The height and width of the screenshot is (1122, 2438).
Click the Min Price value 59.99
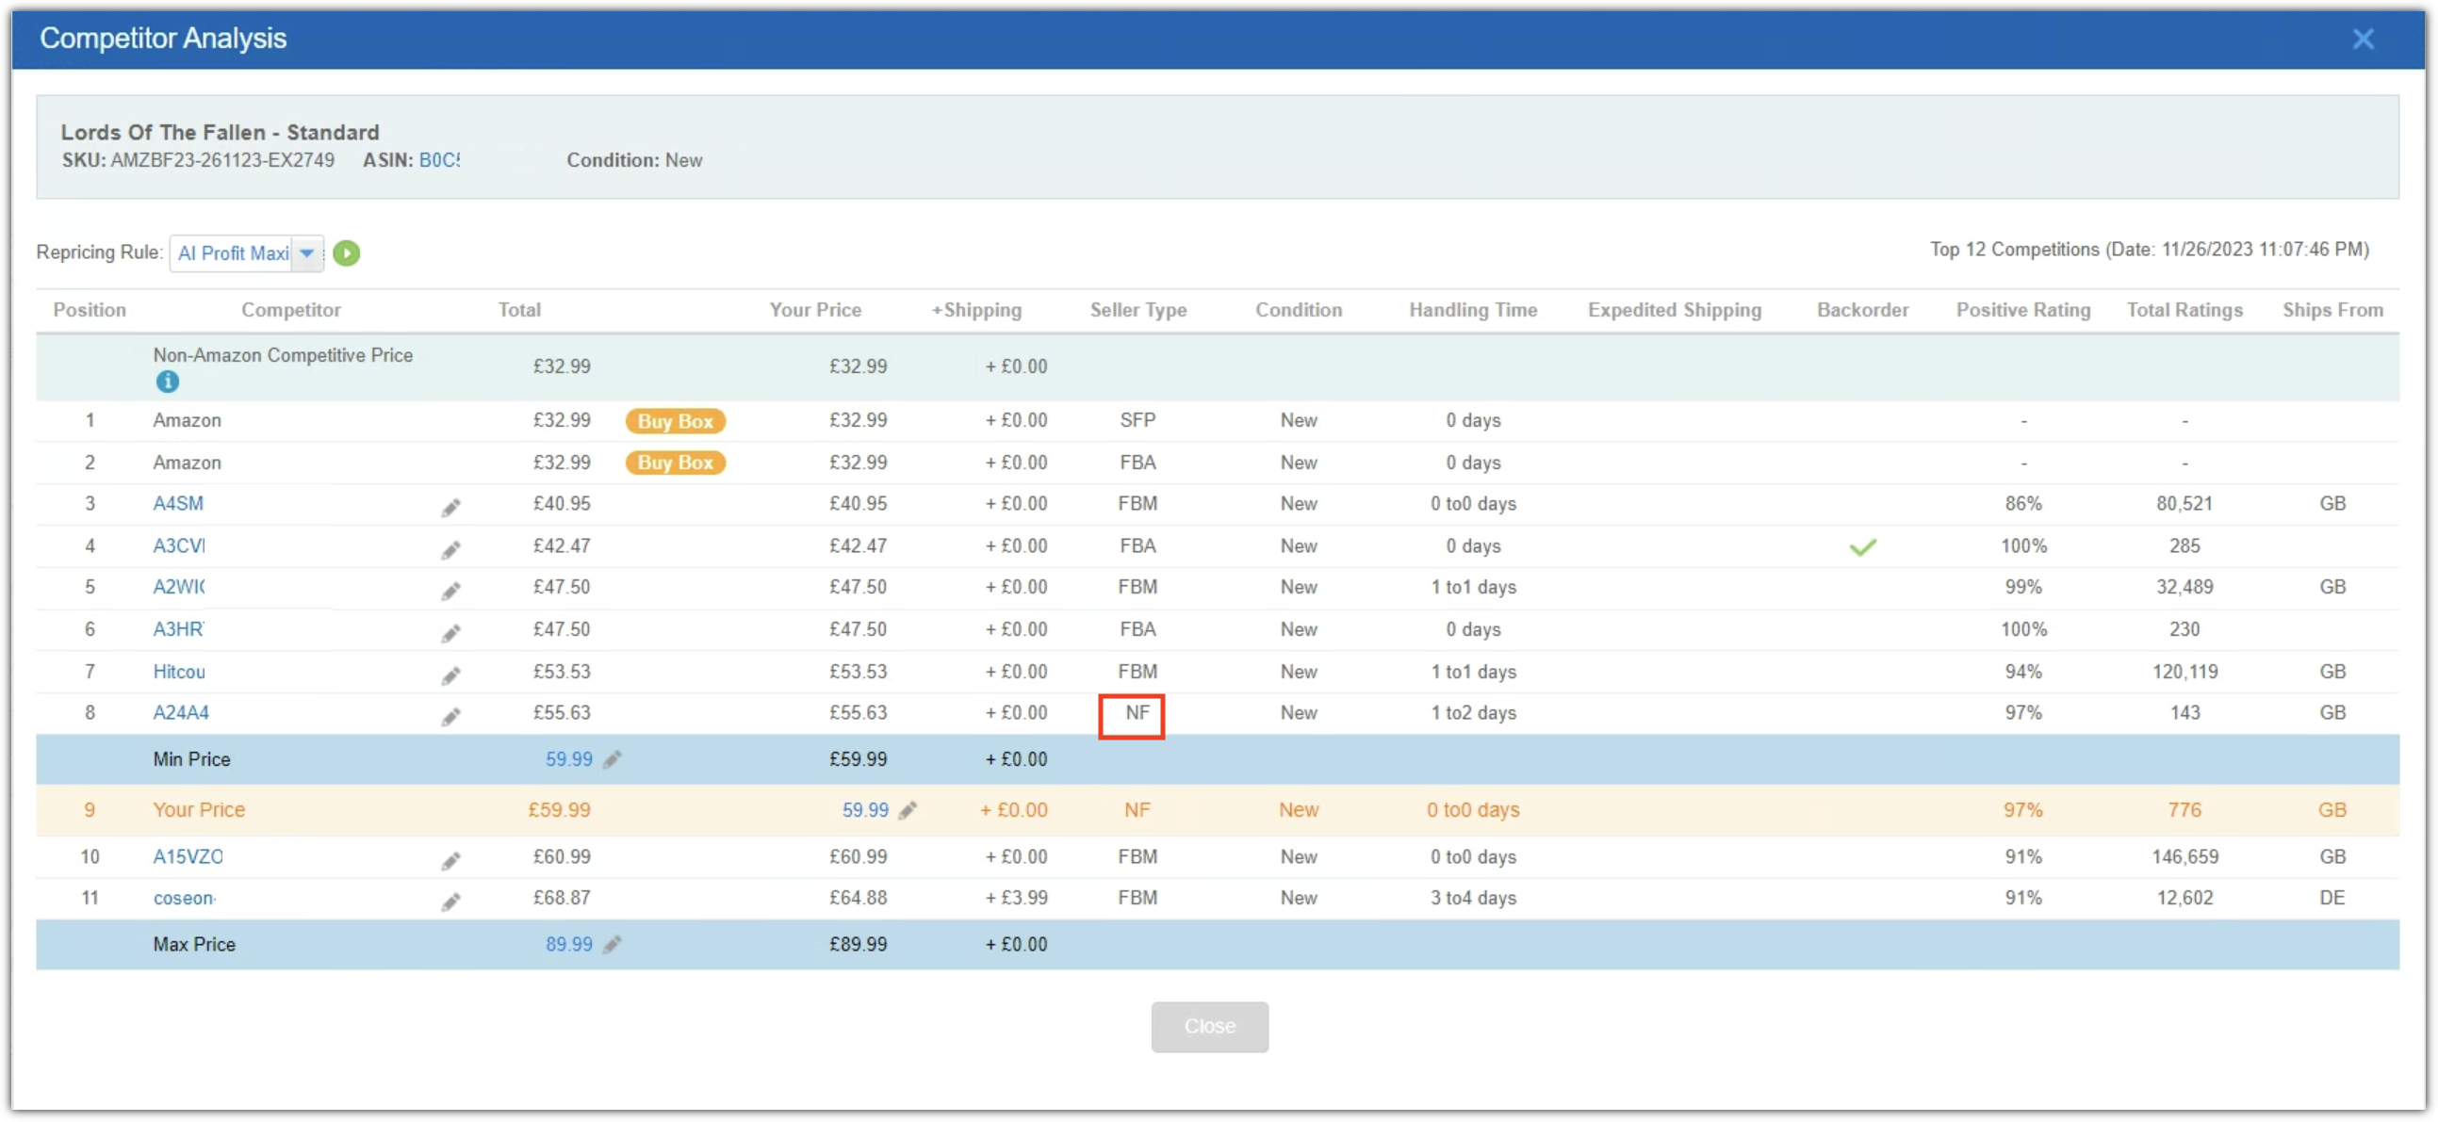point(569,758)
